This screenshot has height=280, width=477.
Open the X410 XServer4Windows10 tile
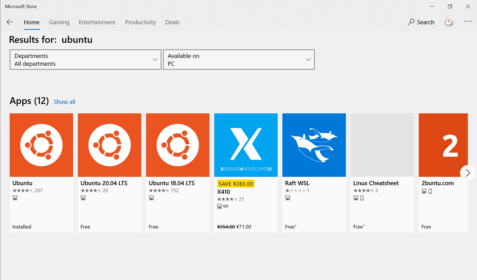(x=246, y=145)
